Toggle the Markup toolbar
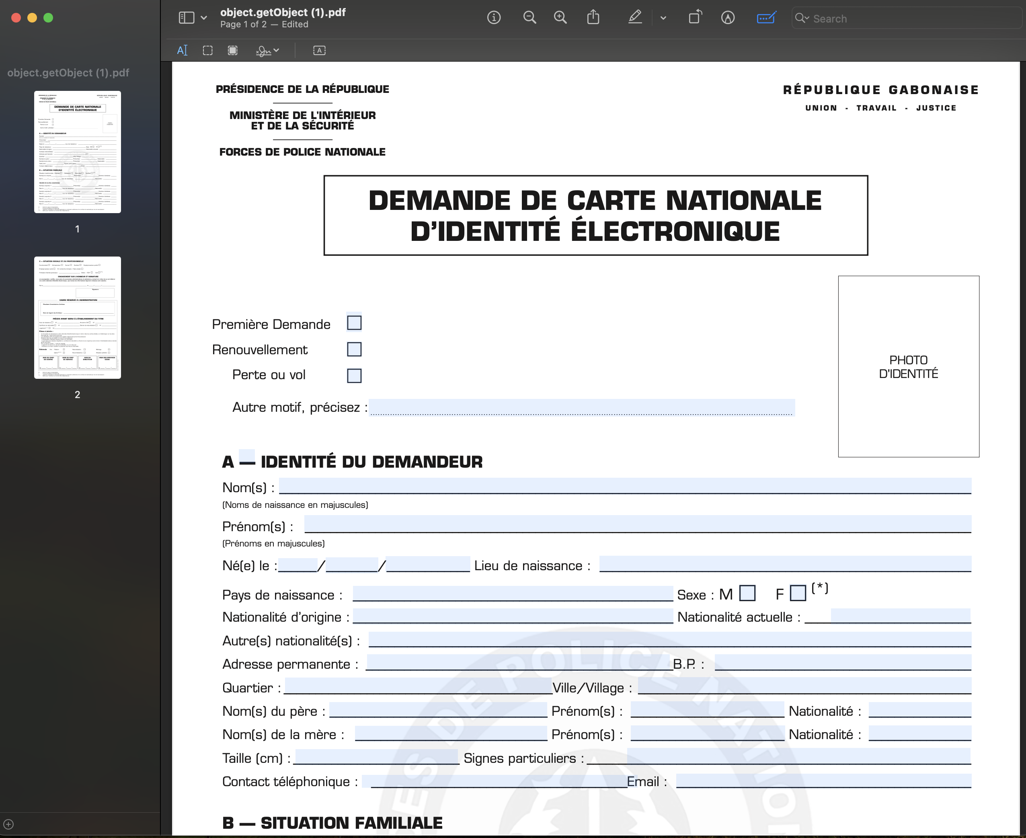 point(728,18)
